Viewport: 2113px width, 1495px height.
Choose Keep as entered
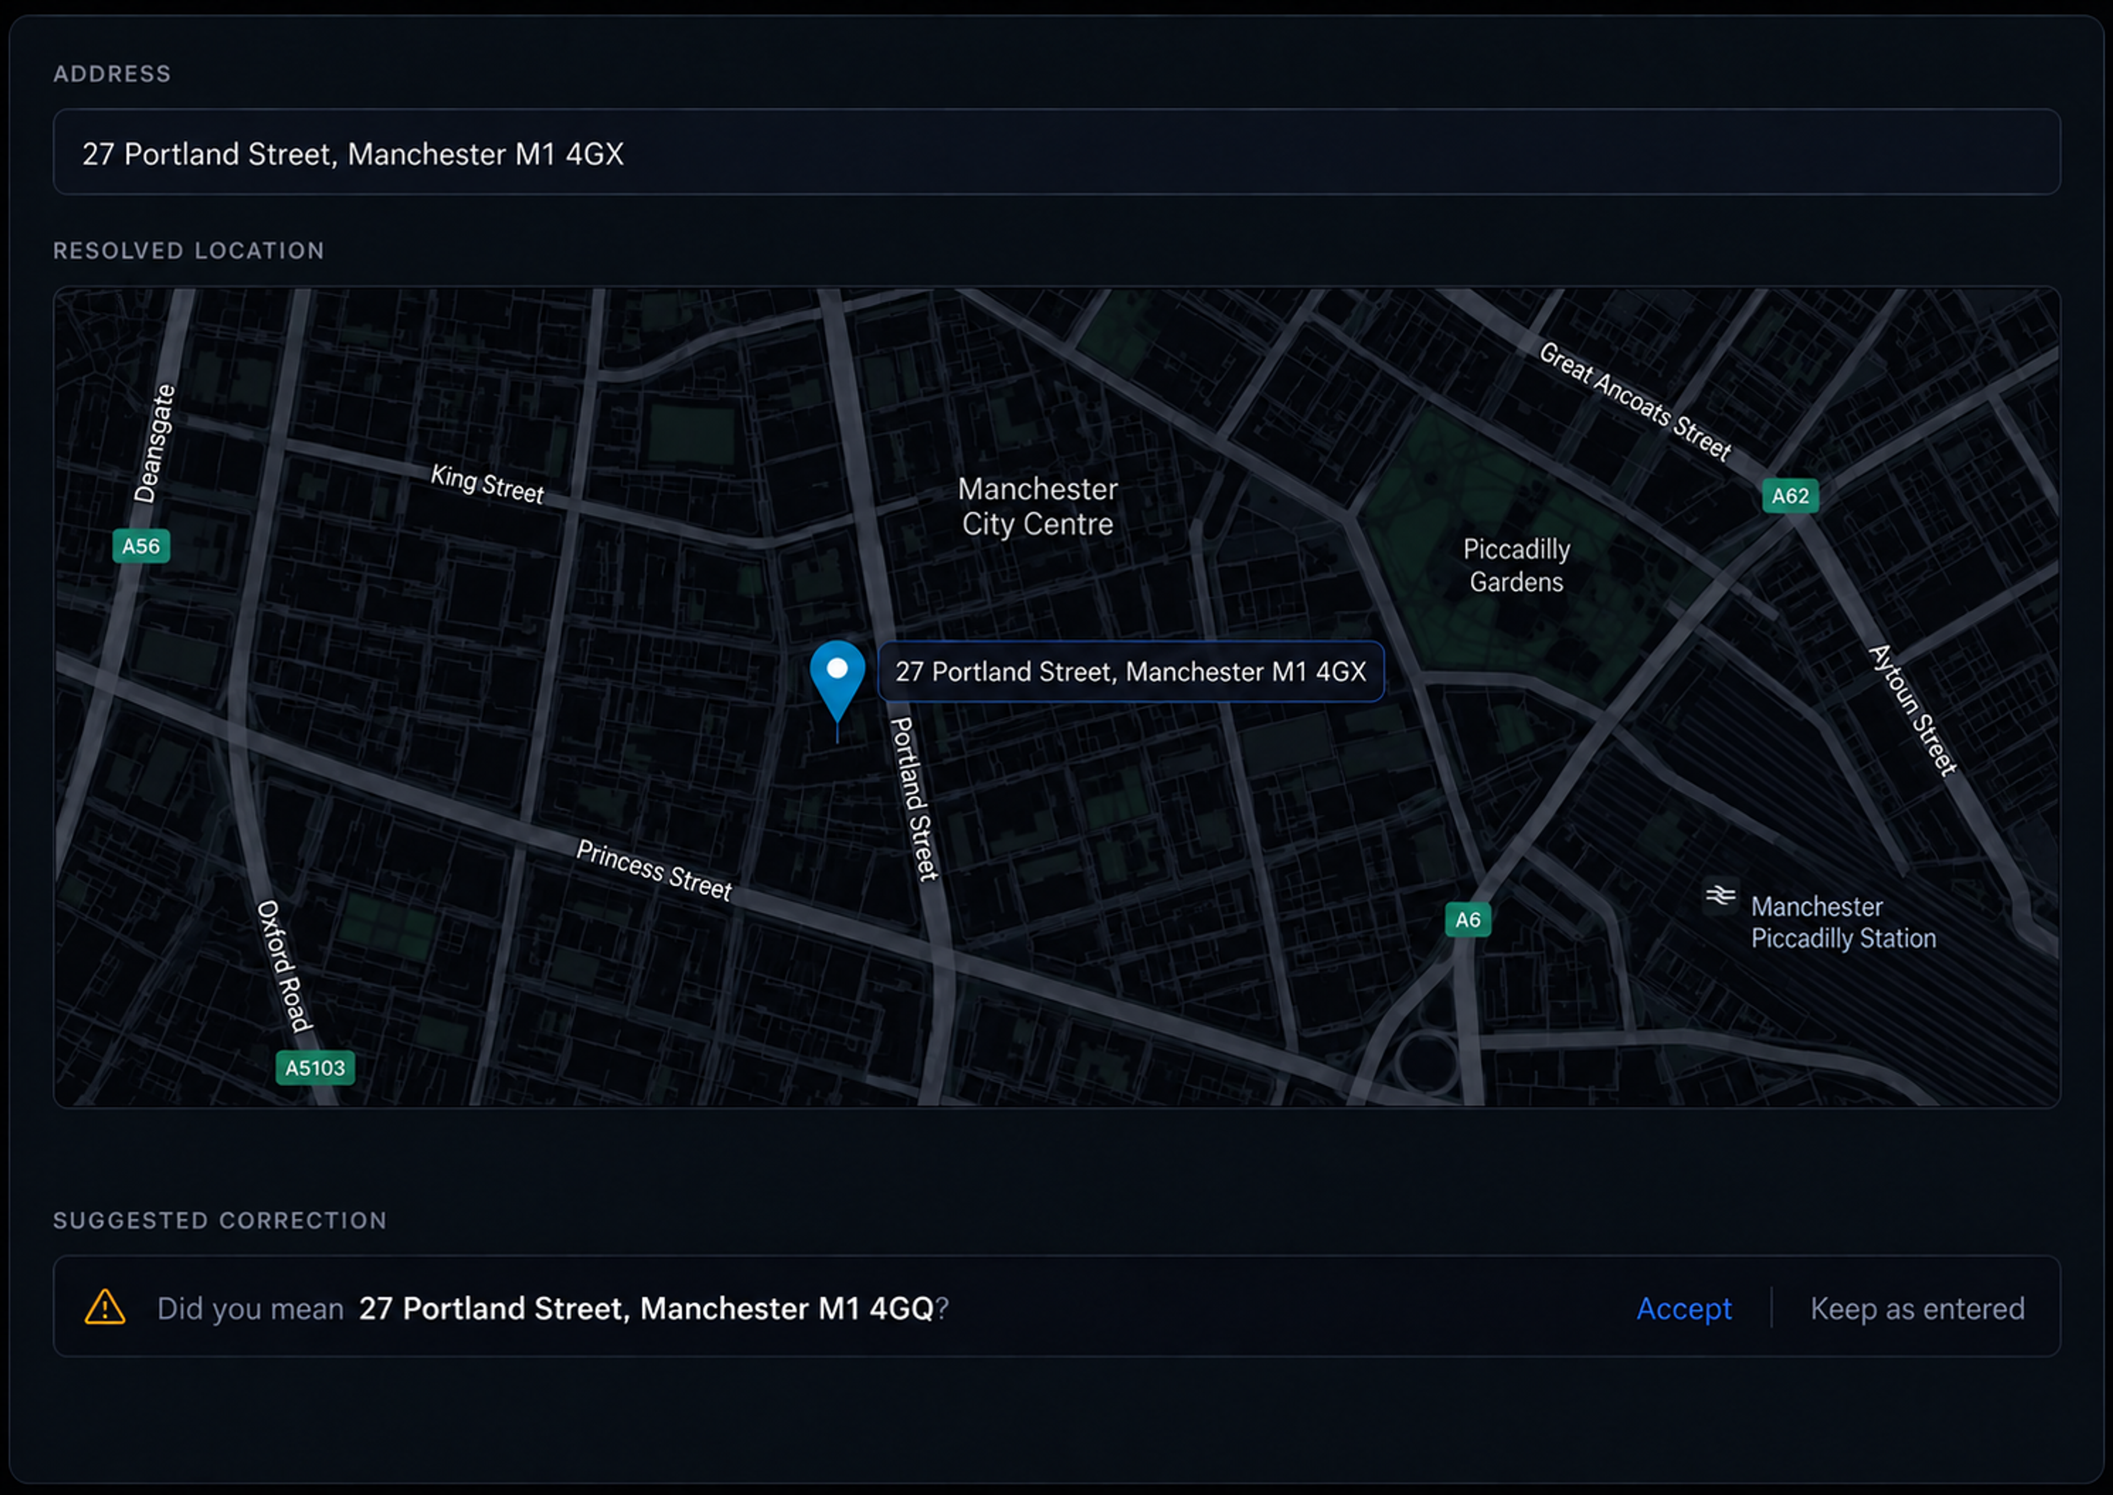(x=1917, y=1308)
